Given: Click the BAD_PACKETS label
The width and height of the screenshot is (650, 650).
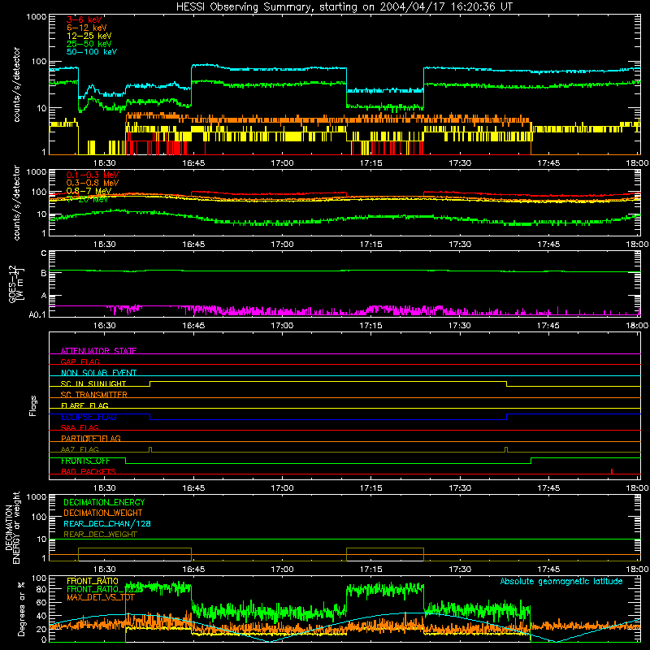Looking at the screenshot, I should (89, 471).
